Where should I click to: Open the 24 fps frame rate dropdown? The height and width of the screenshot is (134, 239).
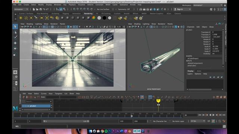pyautogui.click(x=198, y=121)
